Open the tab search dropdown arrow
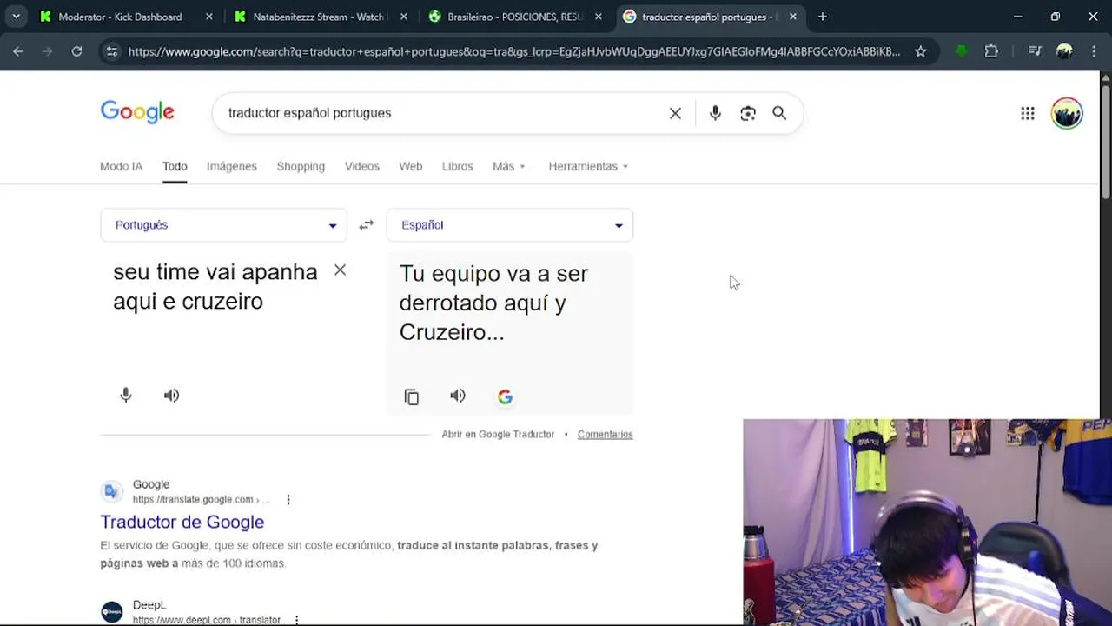The width and height of the screenshot is (1112, 626). coord(16,17)
